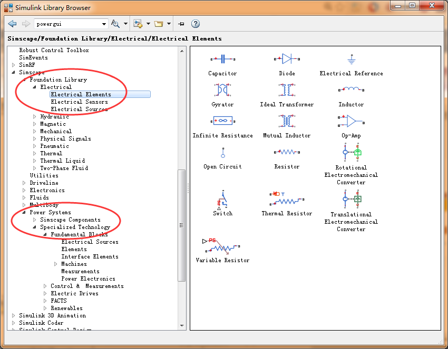The width and height of the screenshot is (448, 349).
Task: Expand the Driveline tree node
Action: tap(24, 183)
